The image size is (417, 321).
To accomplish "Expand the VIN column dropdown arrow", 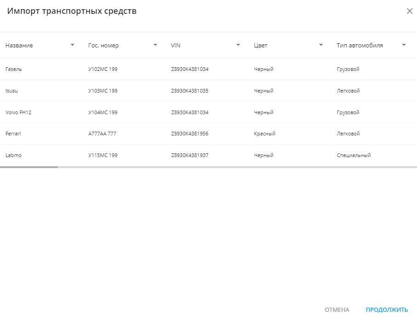I will tap(238, 45).
